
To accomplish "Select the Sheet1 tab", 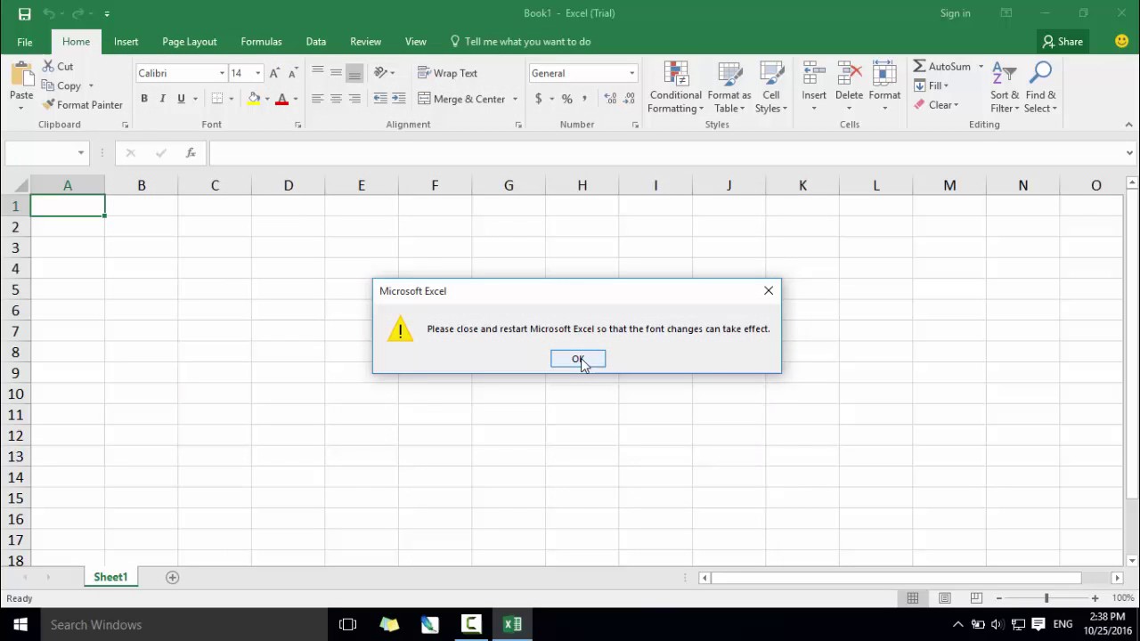I will [x=110, y=577].
